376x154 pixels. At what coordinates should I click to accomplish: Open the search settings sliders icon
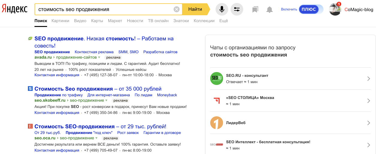coord(237,9)
